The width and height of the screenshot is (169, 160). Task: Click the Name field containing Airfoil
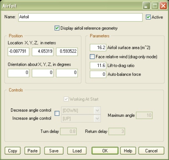coord(80,17)
